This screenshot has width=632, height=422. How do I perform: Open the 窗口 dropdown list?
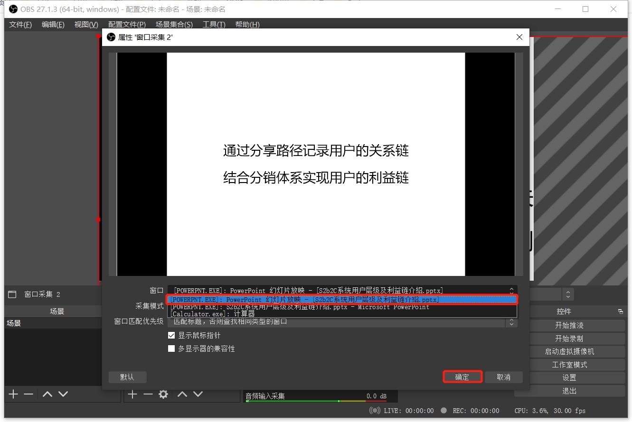[511, 290]
